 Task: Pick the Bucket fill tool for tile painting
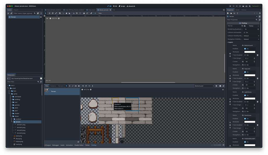click(79, 86)
